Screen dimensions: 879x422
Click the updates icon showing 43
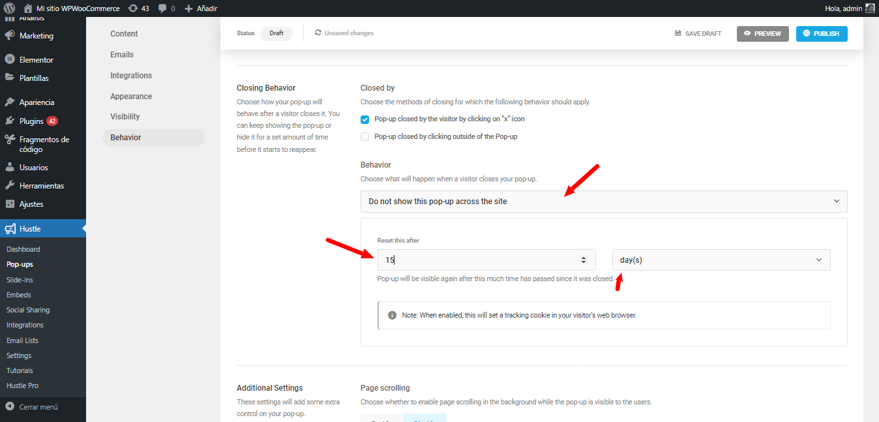pyautogui.click(x=133, y=8)
